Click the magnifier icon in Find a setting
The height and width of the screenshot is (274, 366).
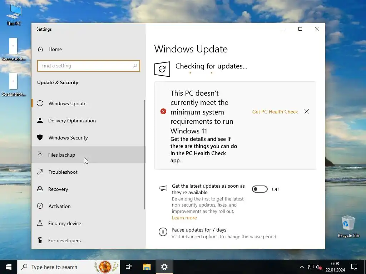(x=135, y=66)
